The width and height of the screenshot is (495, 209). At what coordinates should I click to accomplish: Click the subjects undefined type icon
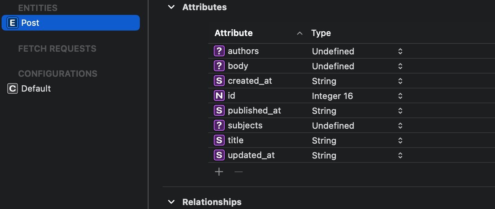[x=219, y=126]
